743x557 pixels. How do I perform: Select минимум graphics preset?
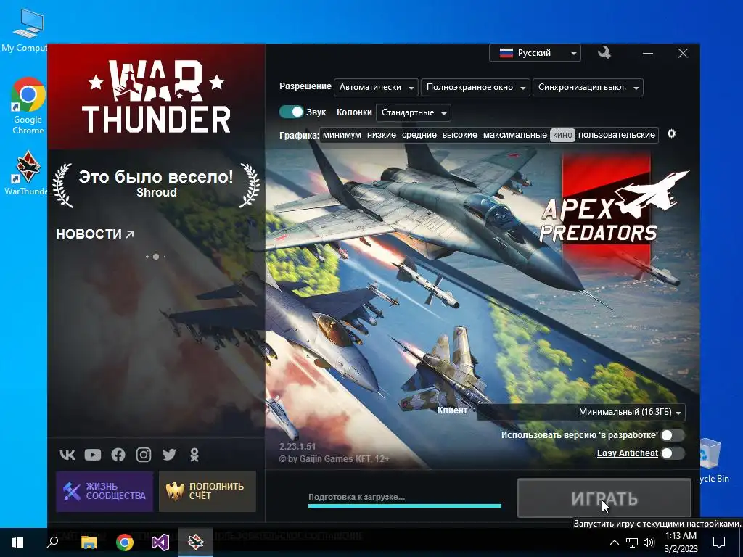click(342, 135)
